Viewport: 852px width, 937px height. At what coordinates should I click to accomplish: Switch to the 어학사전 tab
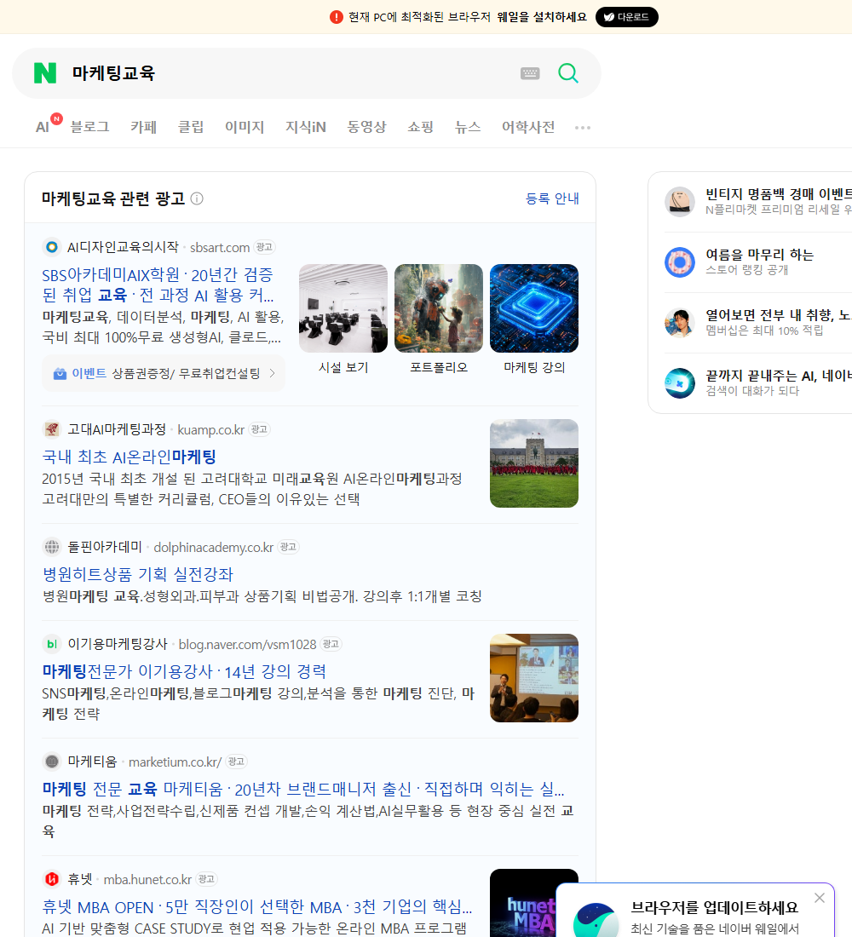click(x=528, y=127)
